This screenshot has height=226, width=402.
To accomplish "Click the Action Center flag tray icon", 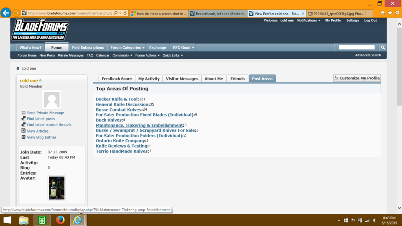I will click(353, 221).
